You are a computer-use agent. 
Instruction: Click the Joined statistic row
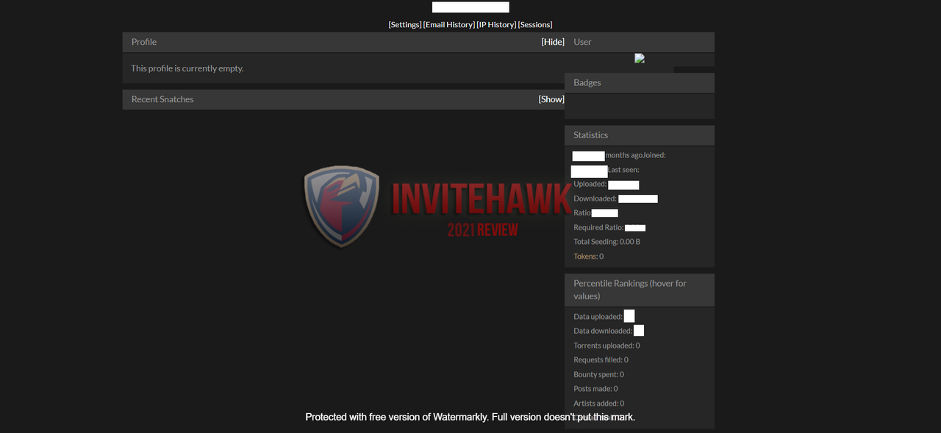pos(619,155)
